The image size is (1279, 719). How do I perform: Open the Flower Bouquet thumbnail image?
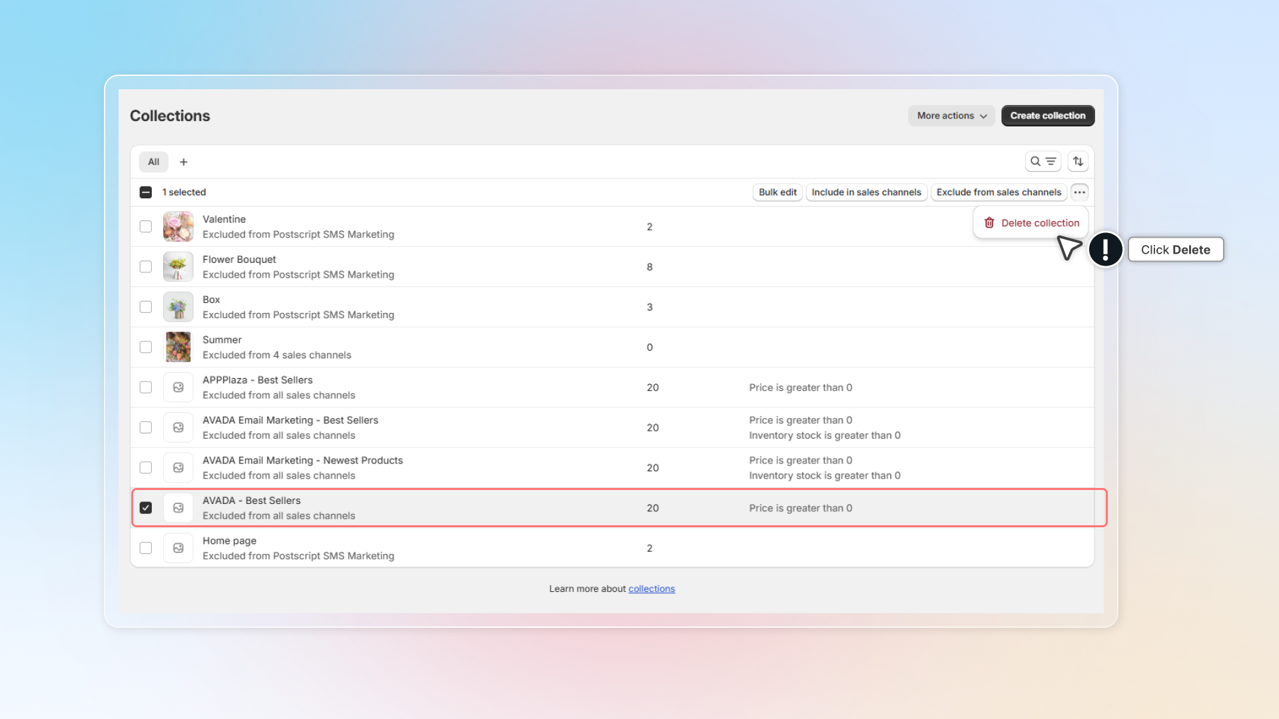click(x=179, y=267)
